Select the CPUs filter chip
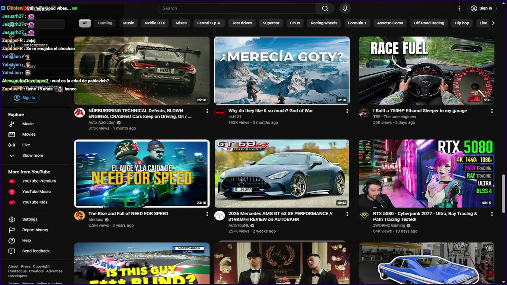This screenshot has height=285, width=507. point(295,23)
